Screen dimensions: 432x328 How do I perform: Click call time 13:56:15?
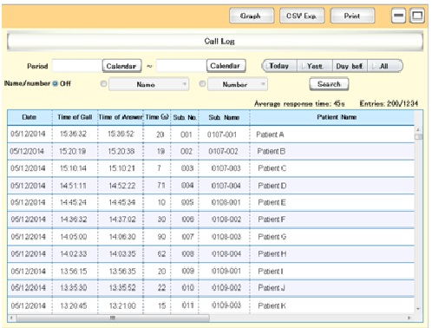click(x=74, y=272)
